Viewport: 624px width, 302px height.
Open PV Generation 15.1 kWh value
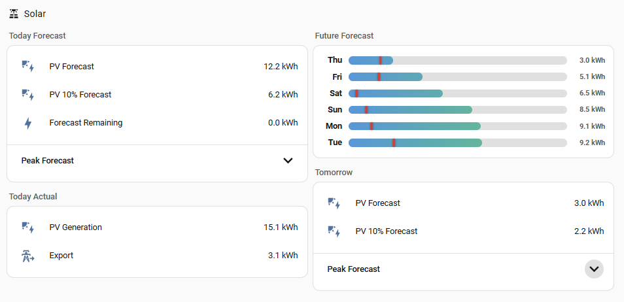click(281, 227)
